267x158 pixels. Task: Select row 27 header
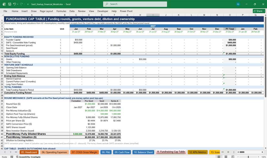[2, 93]
